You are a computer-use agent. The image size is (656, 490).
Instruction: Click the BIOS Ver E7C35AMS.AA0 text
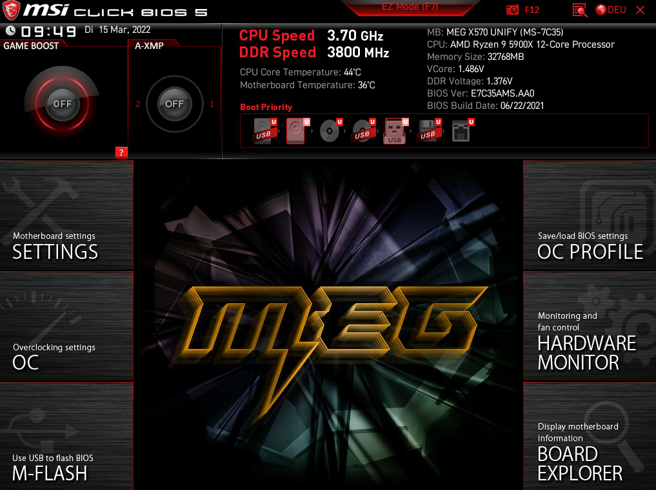(481, 93)
